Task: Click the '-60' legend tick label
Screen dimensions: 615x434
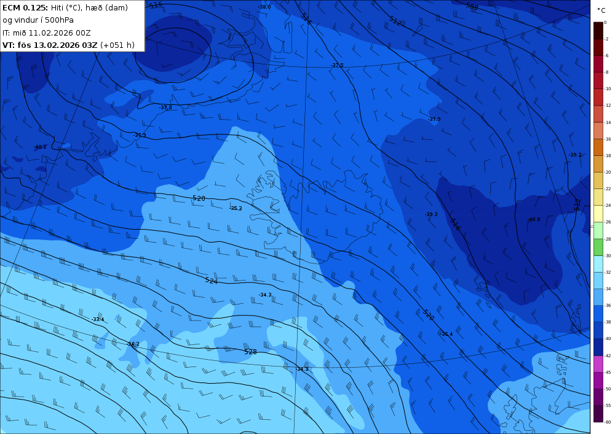Action: pyautogui.click(x=608, y=422)
